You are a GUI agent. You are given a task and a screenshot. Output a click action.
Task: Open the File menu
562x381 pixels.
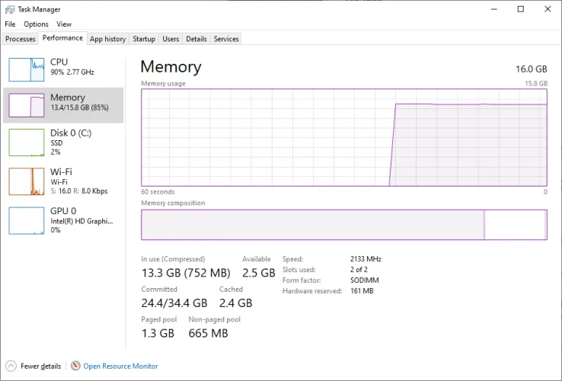(10, 24)
